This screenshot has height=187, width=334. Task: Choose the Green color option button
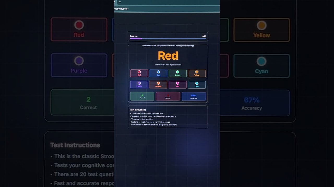[x=178, y=73]
